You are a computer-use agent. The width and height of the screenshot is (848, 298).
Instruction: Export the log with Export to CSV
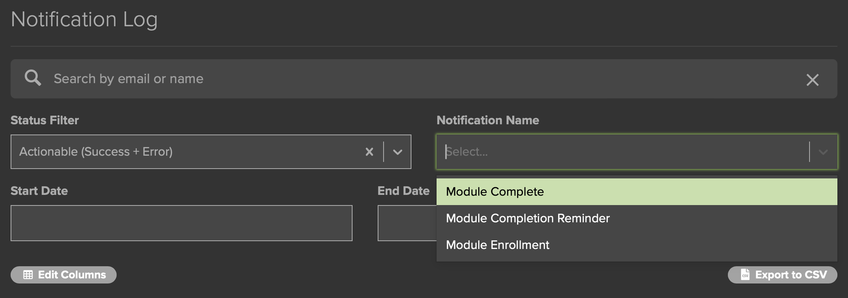pos(782,275)
